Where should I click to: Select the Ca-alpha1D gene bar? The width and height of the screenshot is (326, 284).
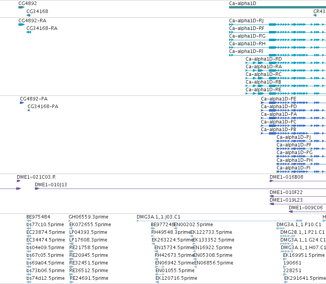[277, 7]
